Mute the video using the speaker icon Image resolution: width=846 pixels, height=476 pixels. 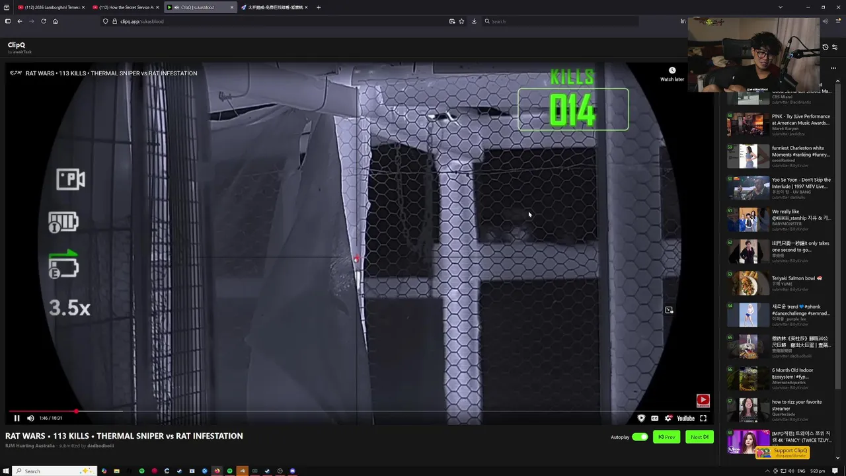(x=30, y=418)
